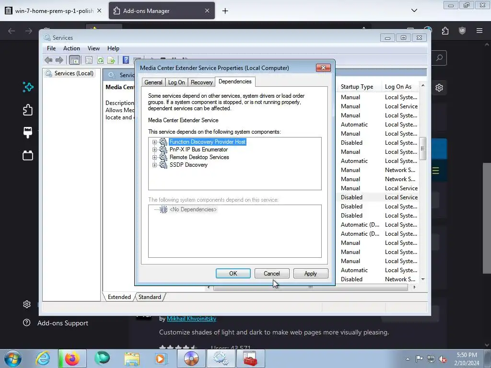Open the Themes brush icon in the Firefox sidebar
Screen dimensions: 491x368
pos(27,132)
